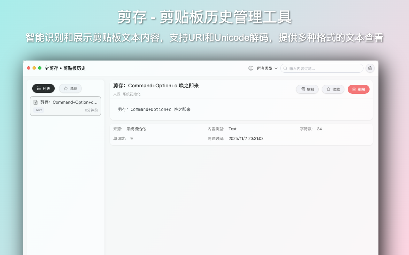Switch to the 列表 list tab
Viewport: 409px width, 255px height.
pos(43,89)
